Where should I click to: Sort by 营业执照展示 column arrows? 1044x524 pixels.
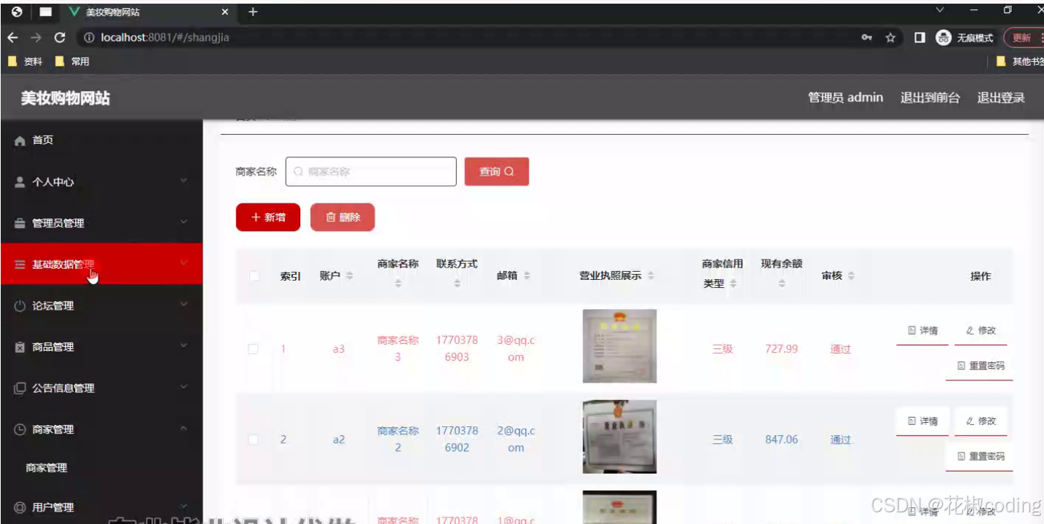pyautogui.click(x=651, y=276)
